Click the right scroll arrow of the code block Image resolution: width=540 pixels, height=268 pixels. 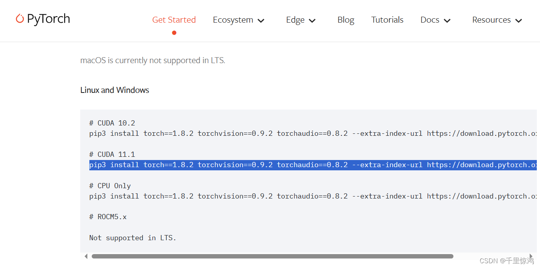click(531, 256)
